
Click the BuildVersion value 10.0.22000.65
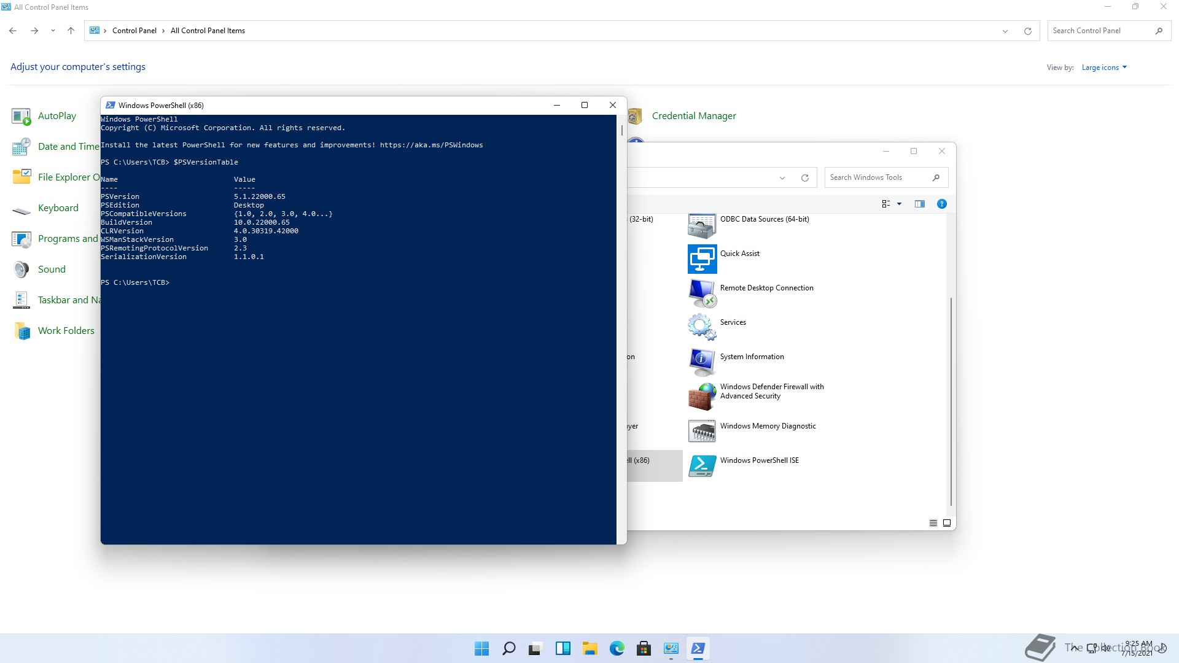pyautogui.click(x=262, y=223)
